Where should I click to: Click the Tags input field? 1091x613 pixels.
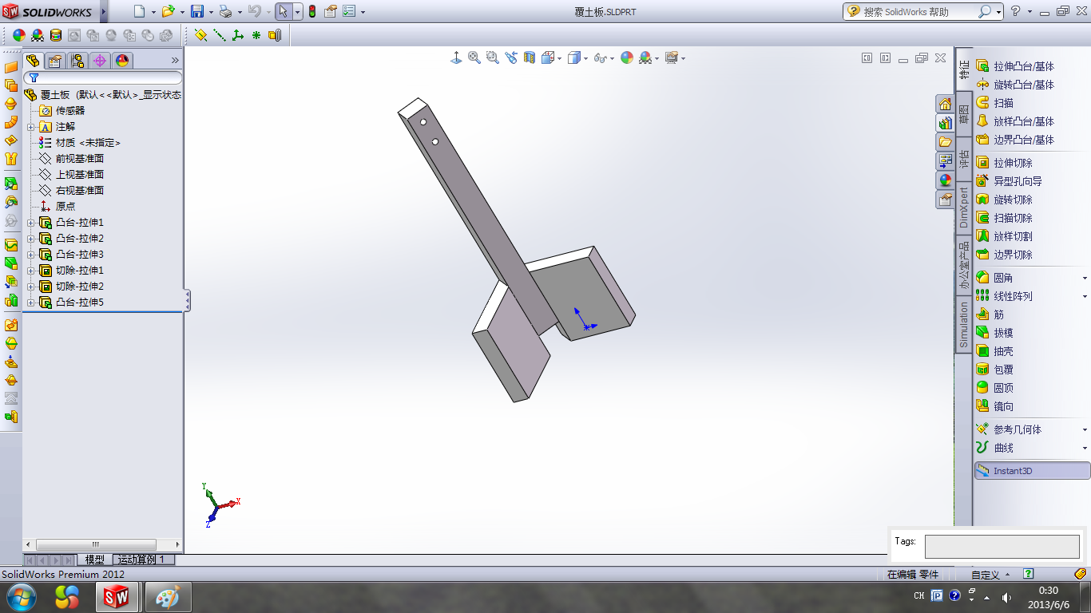coord(1002,547)
